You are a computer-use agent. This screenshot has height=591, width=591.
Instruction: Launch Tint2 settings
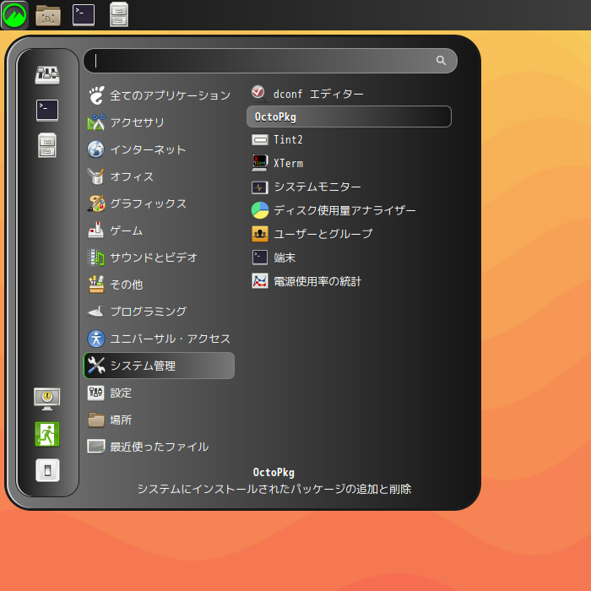[x=349, y=140]
